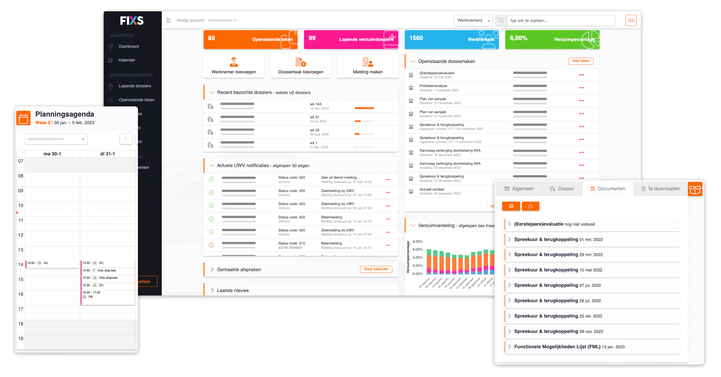Screen dimensions: 721x377
Task: Expand Spreekuur & terugkoppeling 29 nov. 2022
Action: 509,331
